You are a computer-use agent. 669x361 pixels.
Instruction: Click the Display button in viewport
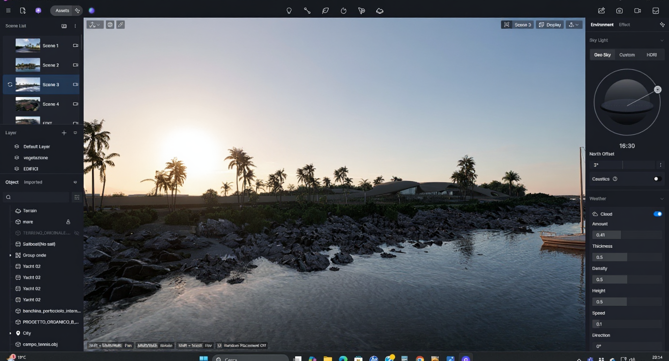tap(550, 24)
